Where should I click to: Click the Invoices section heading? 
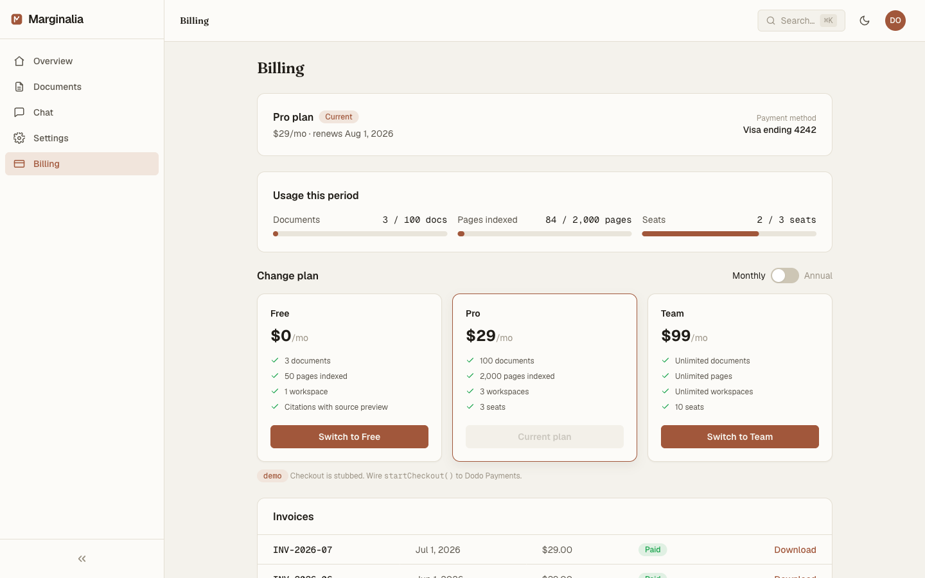pyautogui.click(x=294, y=517)
